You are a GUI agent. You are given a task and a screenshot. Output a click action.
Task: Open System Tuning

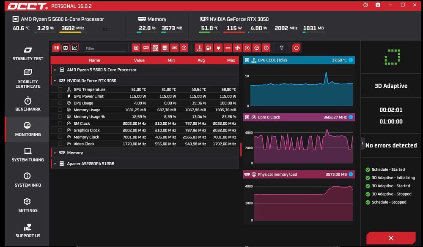tap(28, 155)
